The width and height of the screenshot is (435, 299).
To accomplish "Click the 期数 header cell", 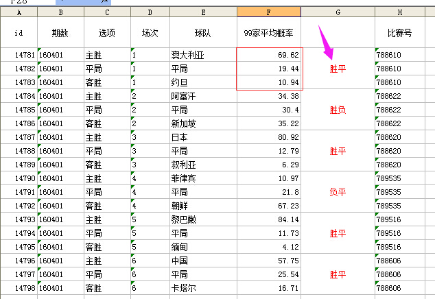I will (x=60, y=32).
